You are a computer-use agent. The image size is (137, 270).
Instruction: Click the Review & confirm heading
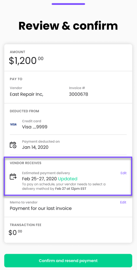(68, 25)
